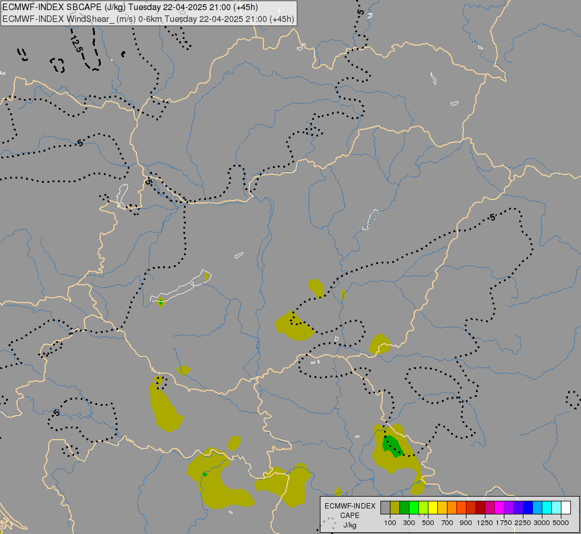Click the pale cyan legend swatch
The height and width of the screenshot is (534, 581).
(556, 508)
